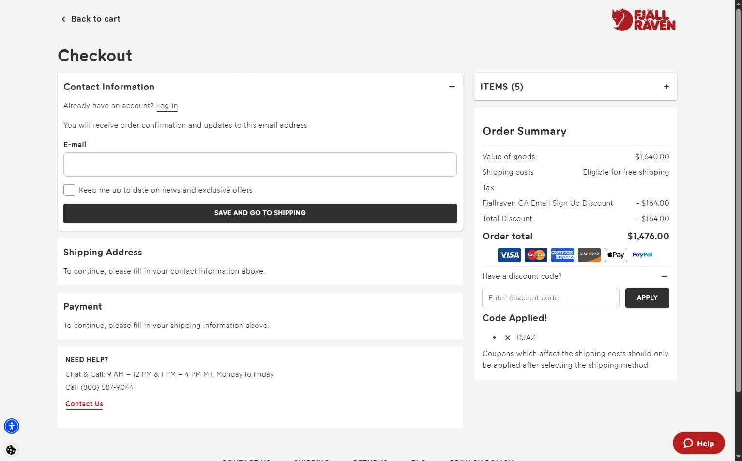Click the Visa card icon
742x461 pixels.
pyautogui.click(x=509, y=255)
